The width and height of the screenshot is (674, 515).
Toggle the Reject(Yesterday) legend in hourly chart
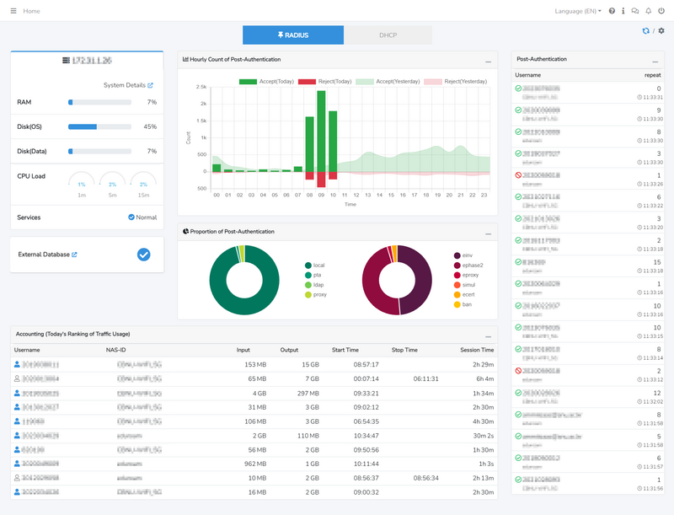click(455, 82)
